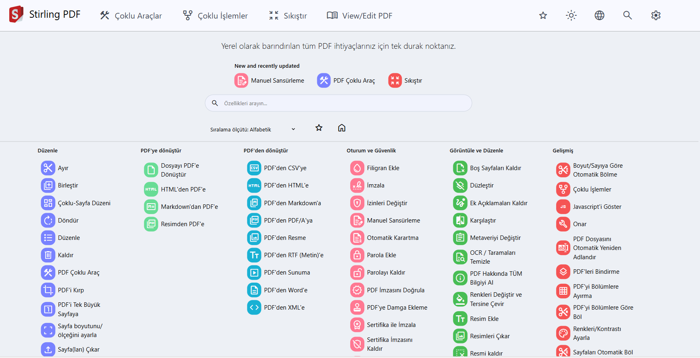Open the language globe dropdown

tap(600, 15)
